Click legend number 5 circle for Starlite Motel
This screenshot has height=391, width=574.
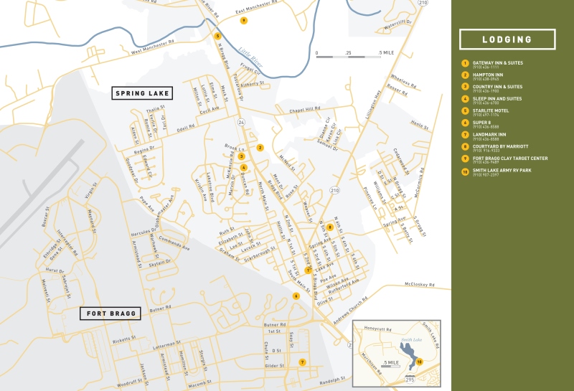pyautogui.click(x=465, y=111)
